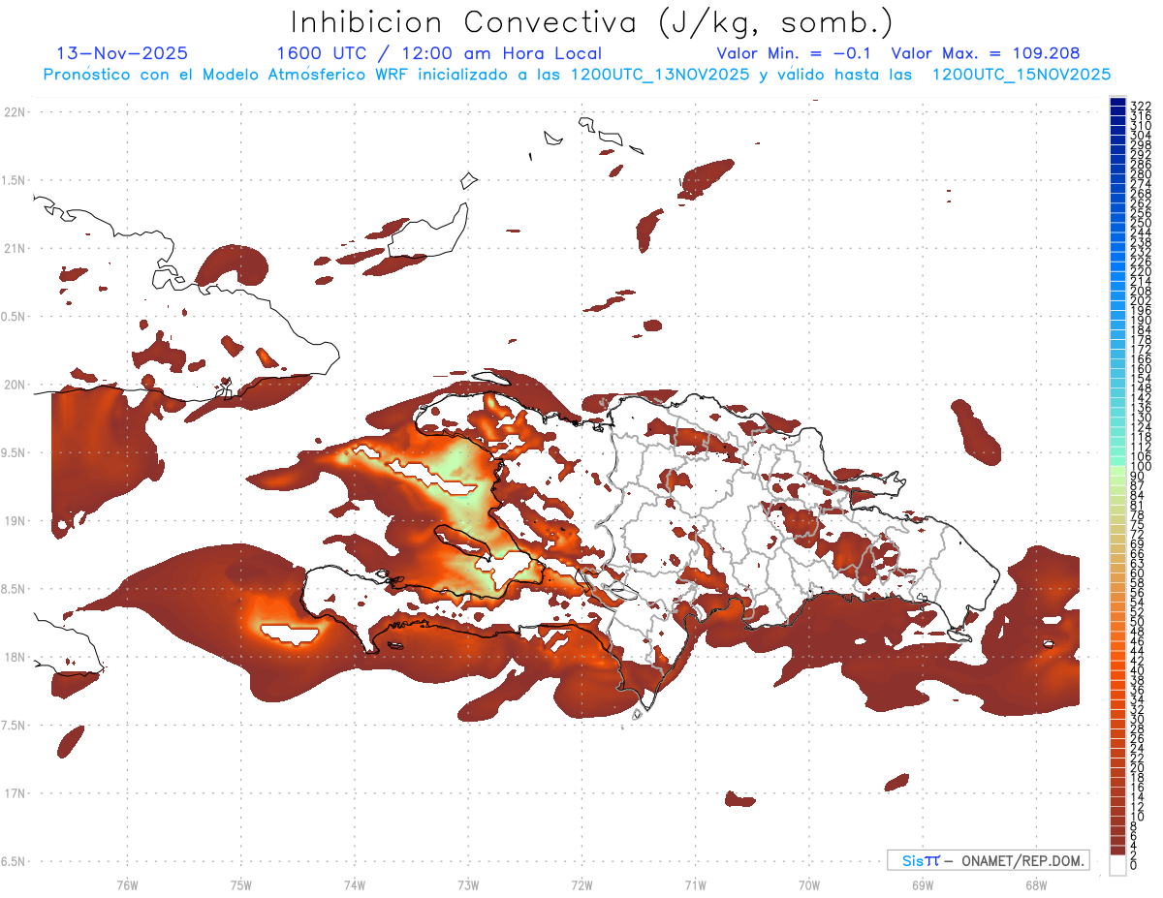Click the "21N" latitude label
Image resolution: width=1163 pixels, height=898 pixels.
(x=15, y=249)
